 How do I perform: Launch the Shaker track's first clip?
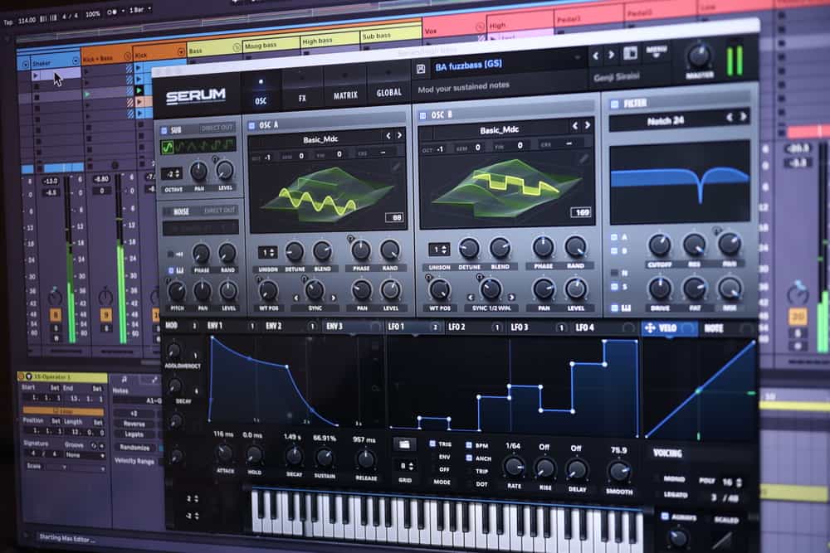(x=36, y=75)
